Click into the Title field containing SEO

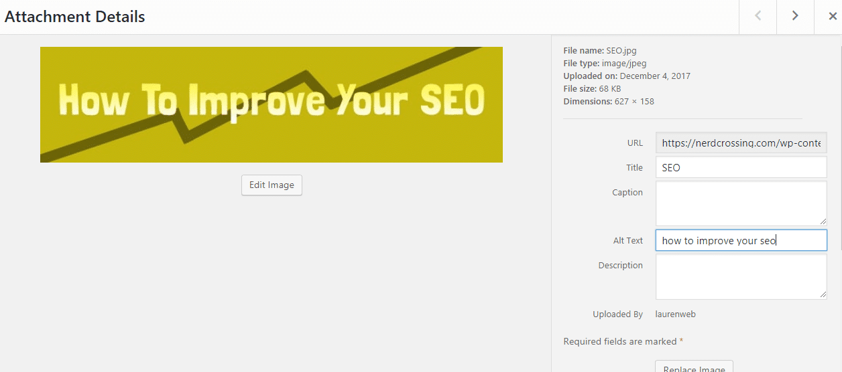[741, 168]
